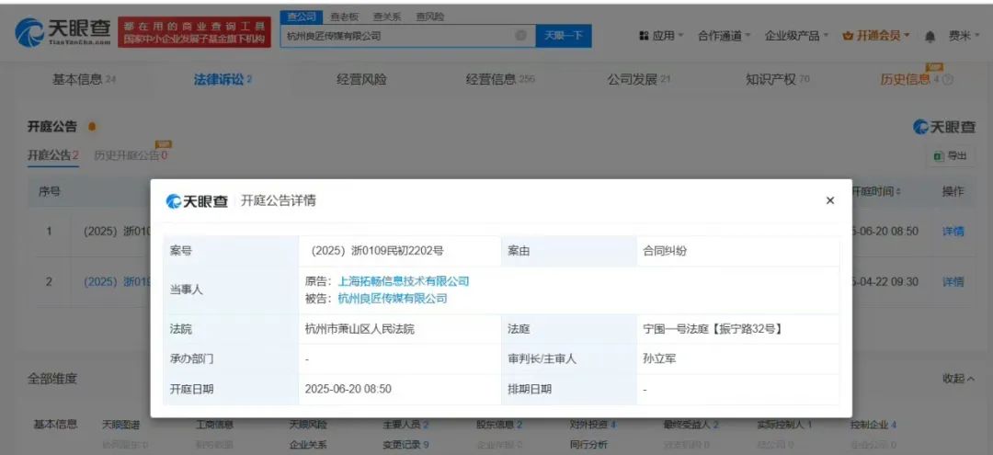Jump to 控制企业 4 section
This screenshot has width=993, height=455.
(x=873, y=425)
